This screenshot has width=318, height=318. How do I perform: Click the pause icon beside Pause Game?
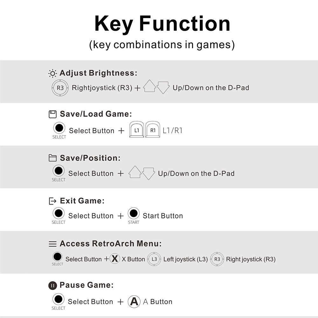52,286
